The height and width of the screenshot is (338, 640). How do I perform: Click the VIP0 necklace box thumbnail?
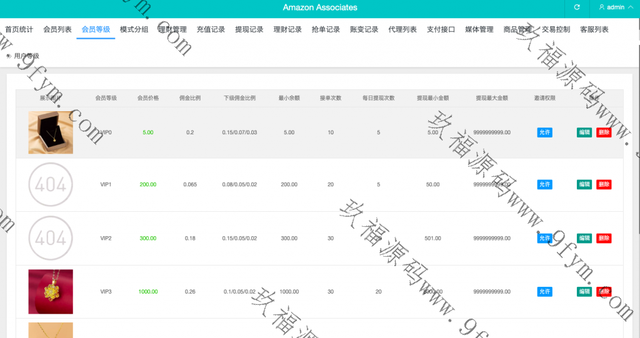point(51,132)
